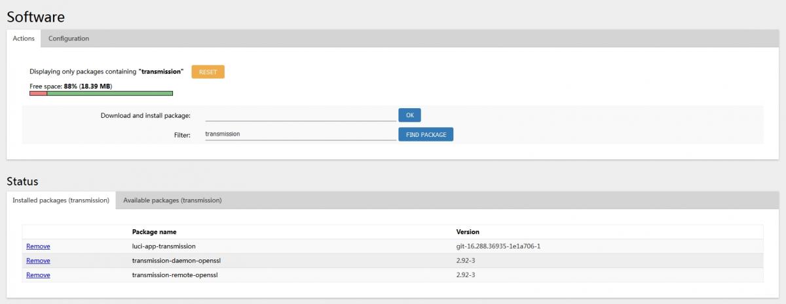Click the Status section heading

22,181
